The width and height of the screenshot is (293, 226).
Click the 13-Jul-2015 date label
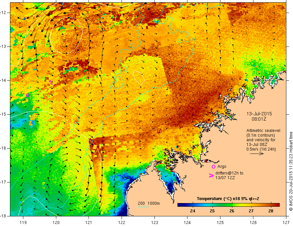[259, 114]
